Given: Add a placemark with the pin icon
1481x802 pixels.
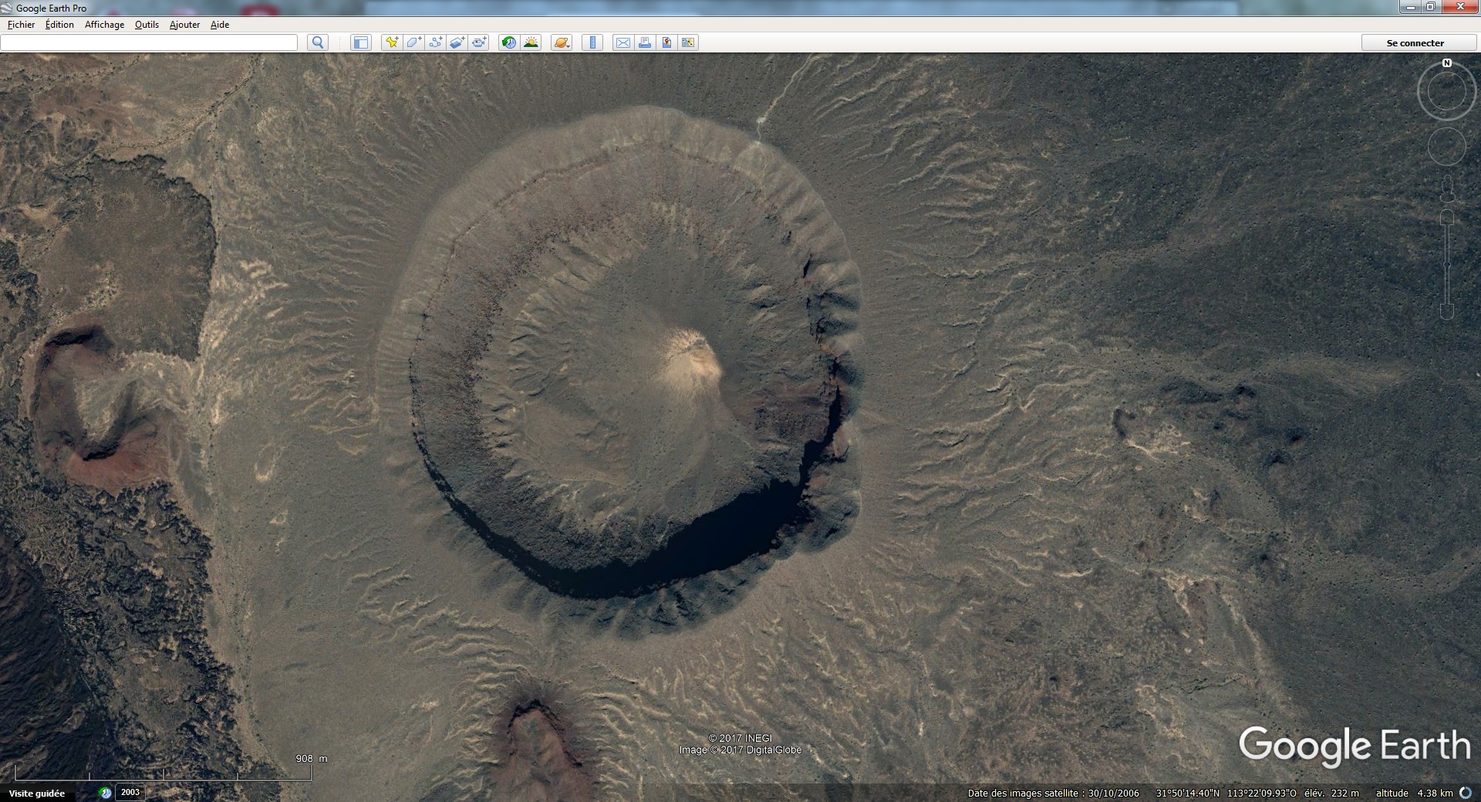Looking at the screenshot, I should (392, 42).
